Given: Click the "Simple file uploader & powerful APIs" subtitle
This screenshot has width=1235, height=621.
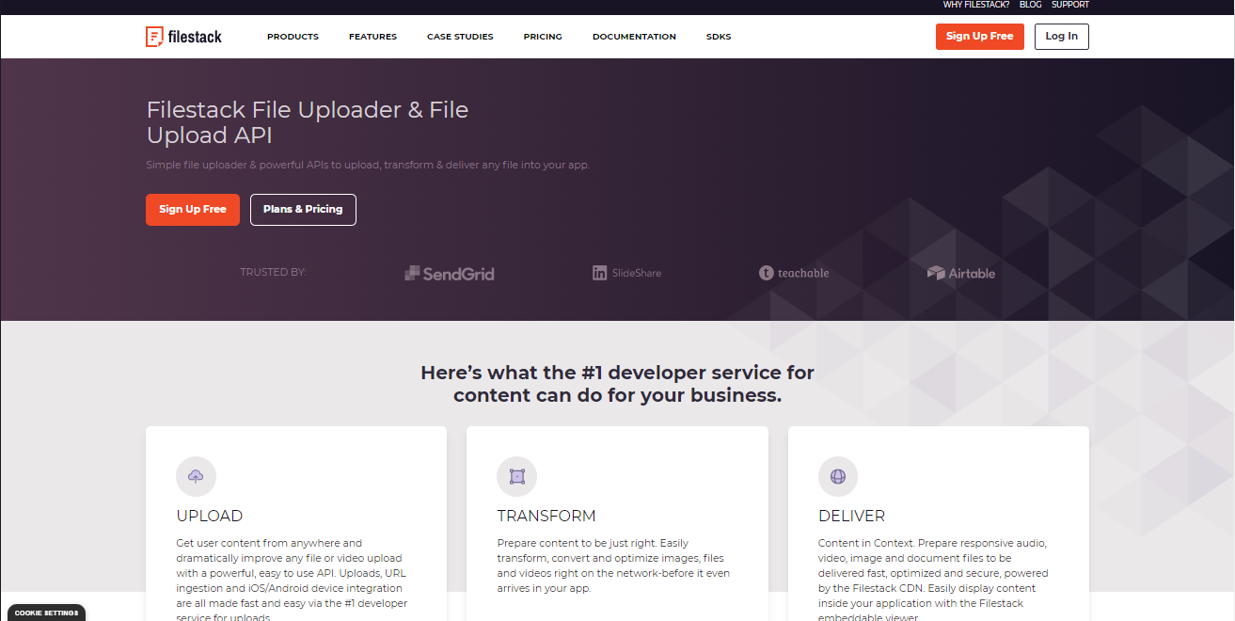Looking at the screenshot, I should click(368, 165).
